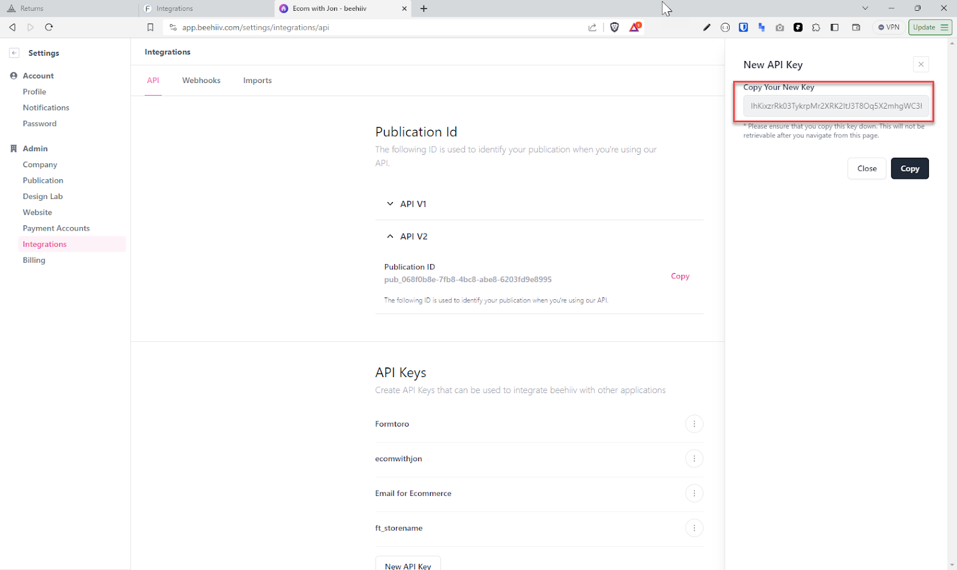Copy the Publication ID
This screenshot has height=570, width=957.
680,276
